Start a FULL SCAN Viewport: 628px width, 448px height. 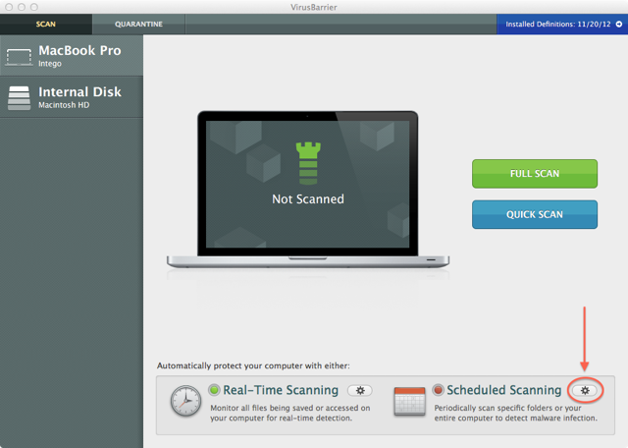coord(534,174)
